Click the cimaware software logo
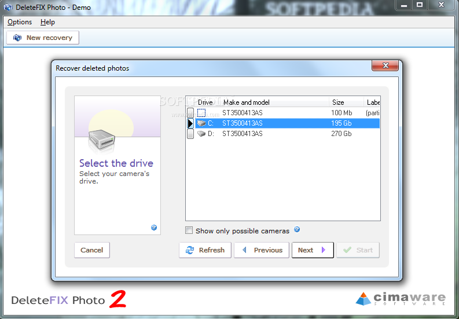The width and height of the screenshot is (459, 319). (x=401, y=299)
